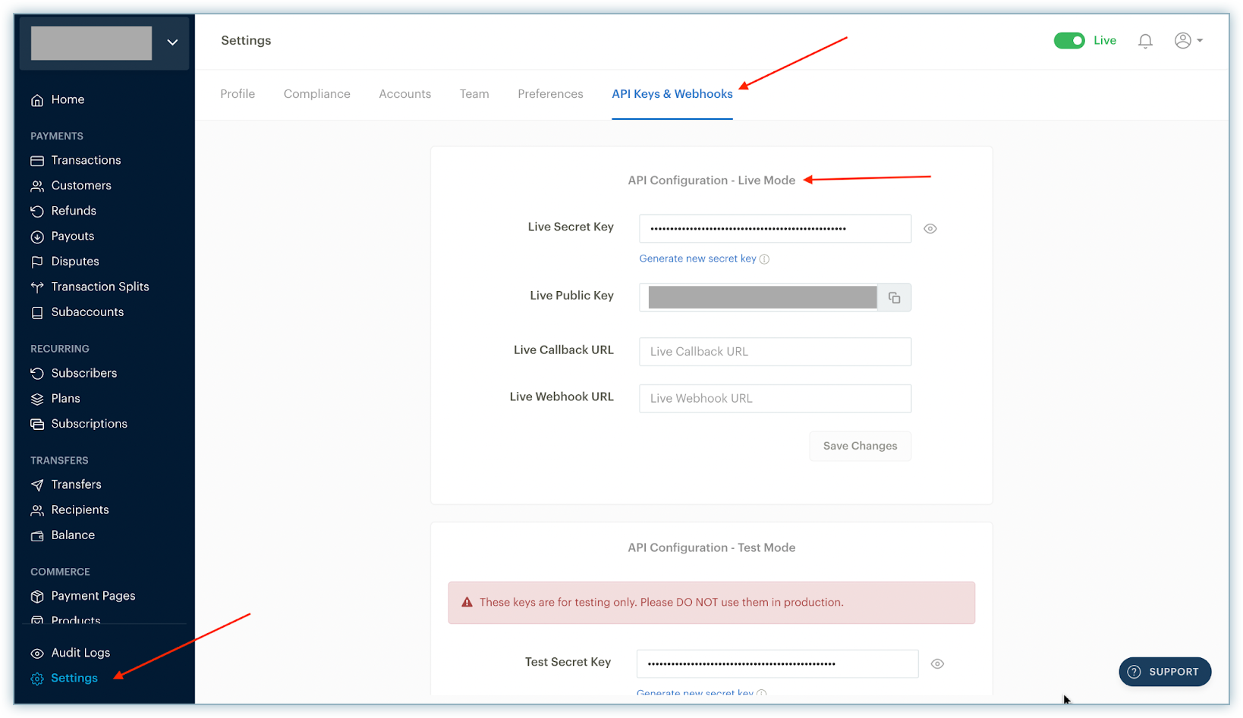This screenshot has width=1243, height=718.
Task: Click the Payouts icon in sidebar
Action: pyautogui.click(x=37, y=237)
